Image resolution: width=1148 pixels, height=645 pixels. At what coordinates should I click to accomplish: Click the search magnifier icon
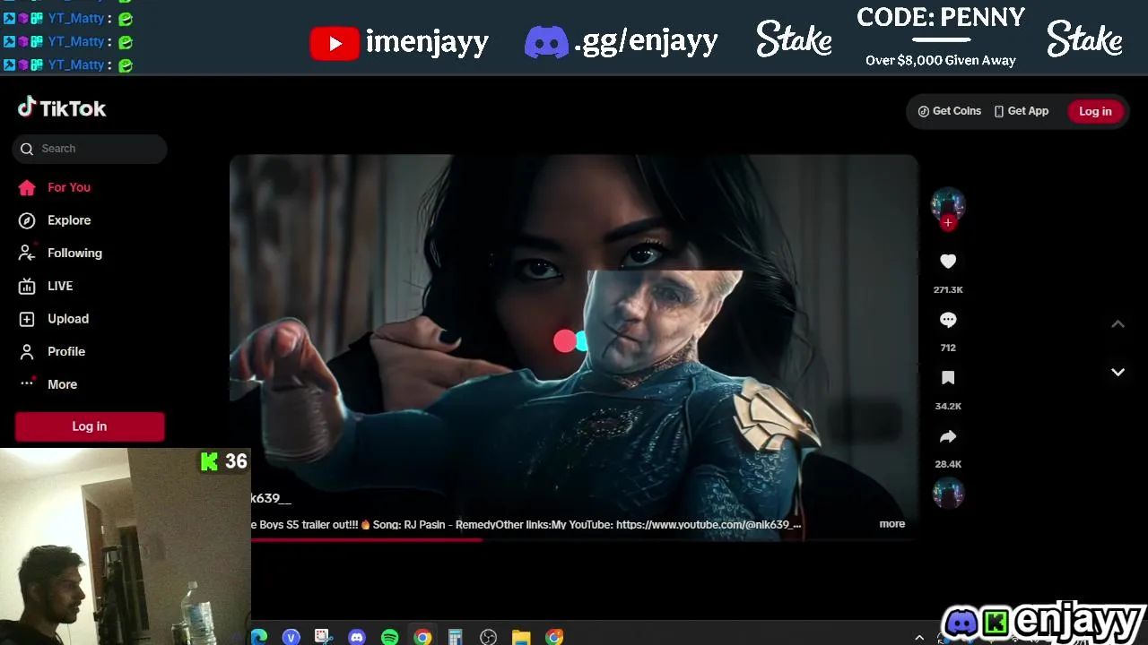click(x=27, y=149)
